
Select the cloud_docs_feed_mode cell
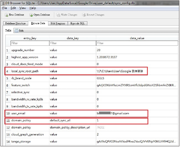click(x=30, y=64)
